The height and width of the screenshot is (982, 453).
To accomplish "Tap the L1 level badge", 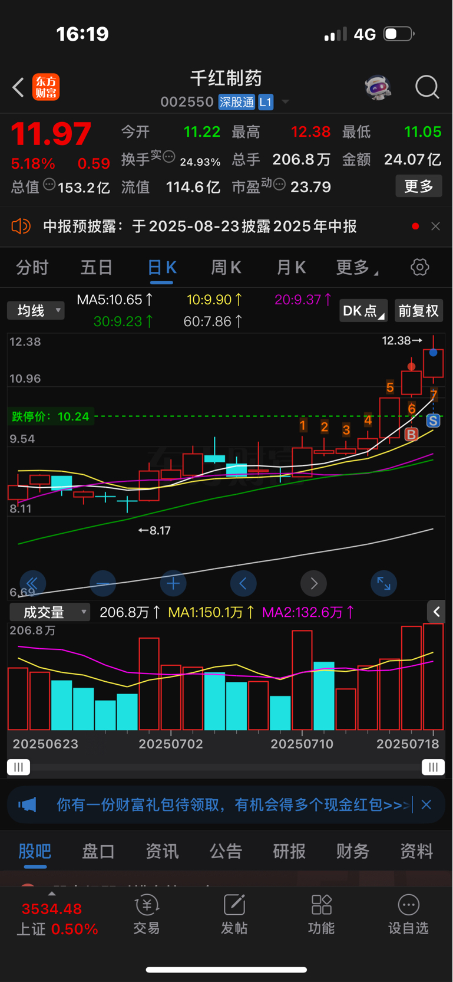I will point(266,102).
